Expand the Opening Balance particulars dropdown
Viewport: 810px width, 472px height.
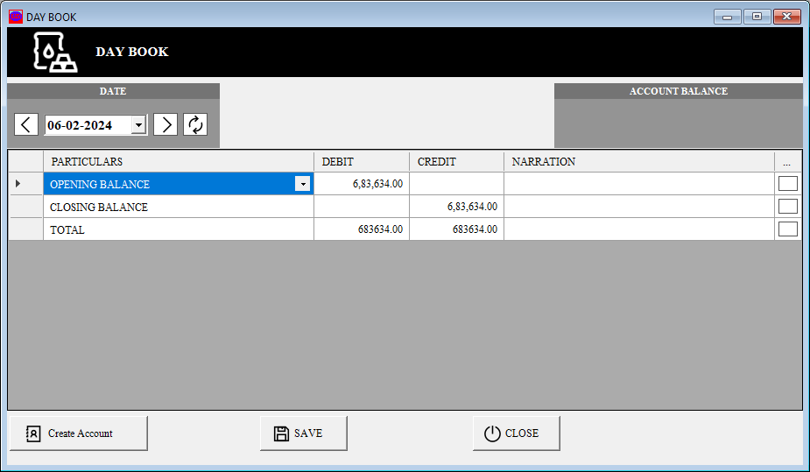(x=302, y=184)
